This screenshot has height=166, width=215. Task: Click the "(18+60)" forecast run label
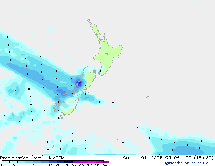tap(204, 158)
